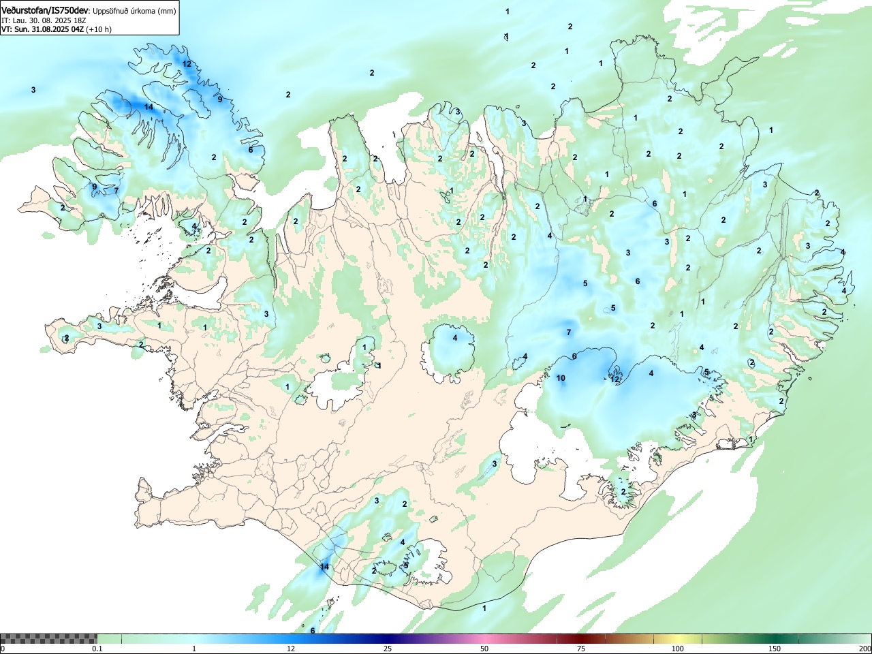
Task: Click the '4' value on the central Hofsjökull icecap
Action: click(455, 338)
